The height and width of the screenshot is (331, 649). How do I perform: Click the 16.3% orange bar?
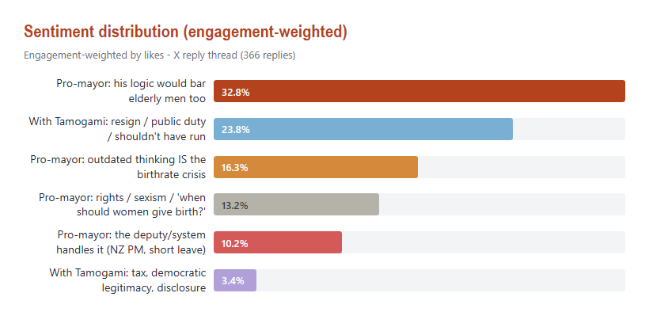point(316,167)
